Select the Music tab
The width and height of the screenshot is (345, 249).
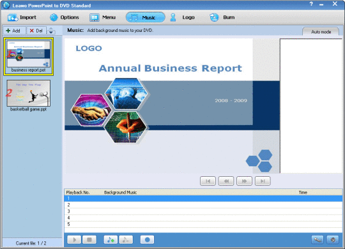point(145,17)
